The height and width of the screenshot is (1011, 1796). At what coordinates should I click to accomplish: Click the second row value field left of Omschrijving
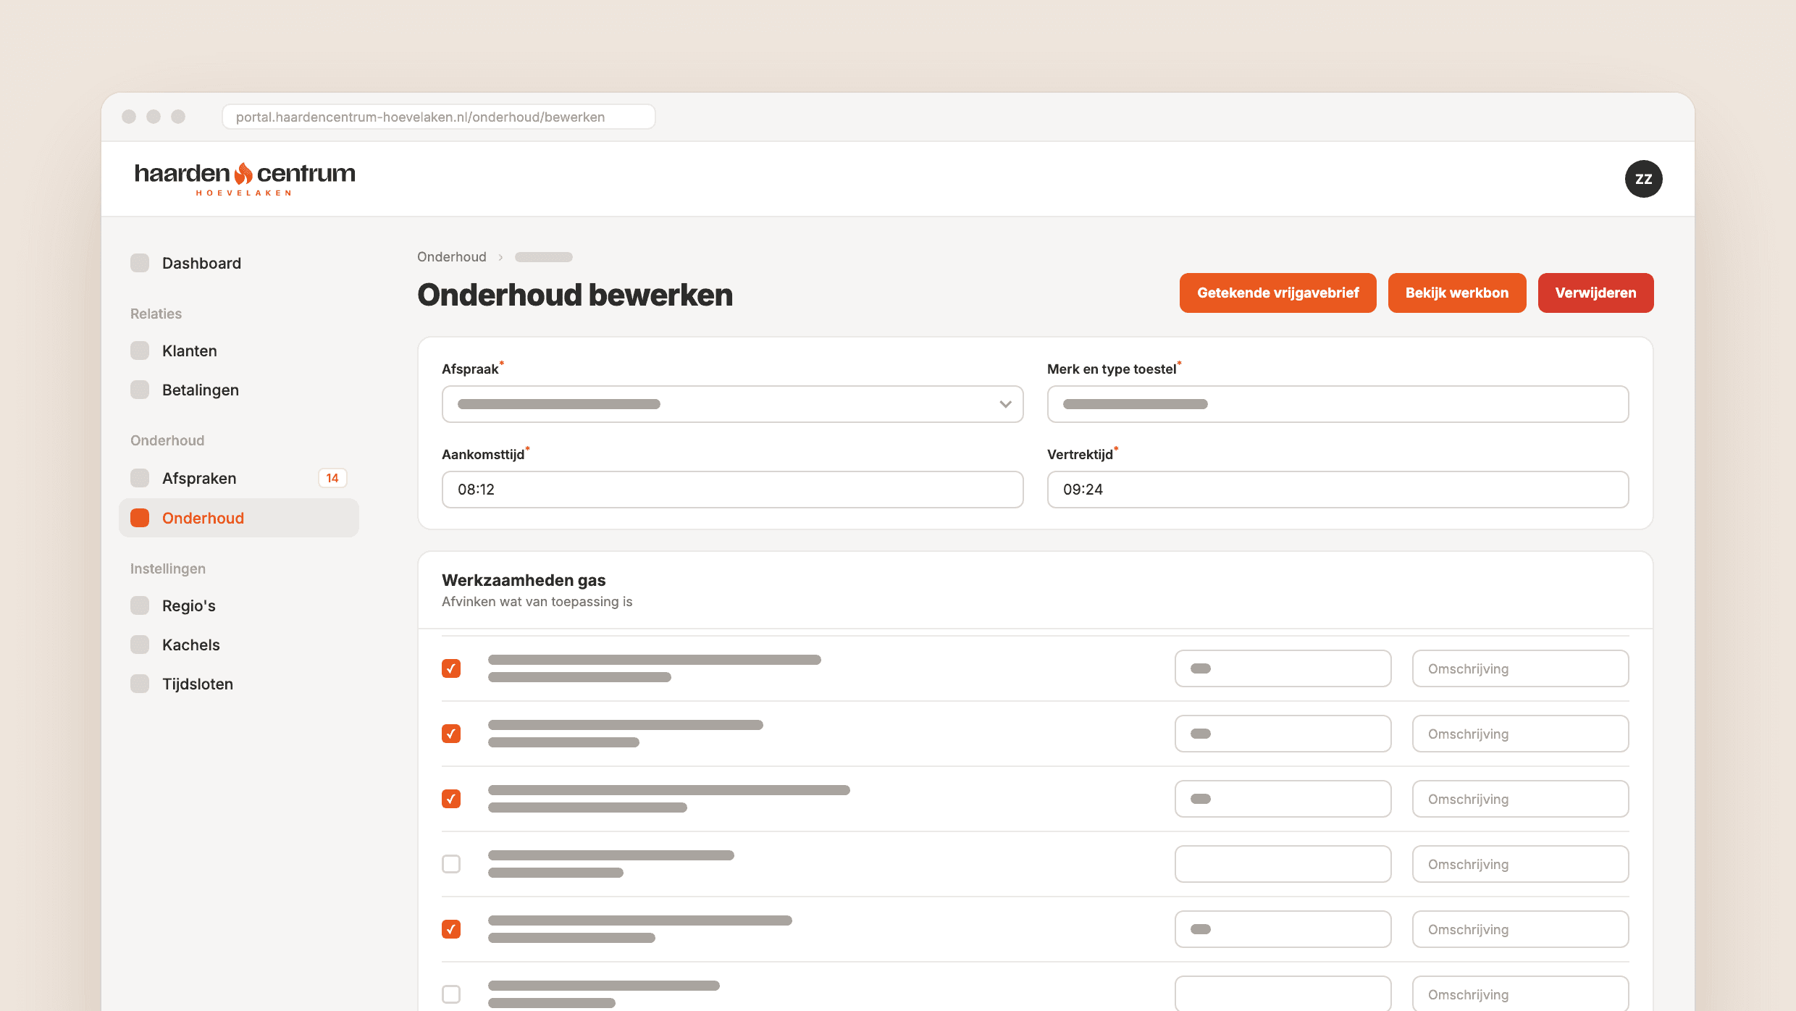(x=1283, y=734)
